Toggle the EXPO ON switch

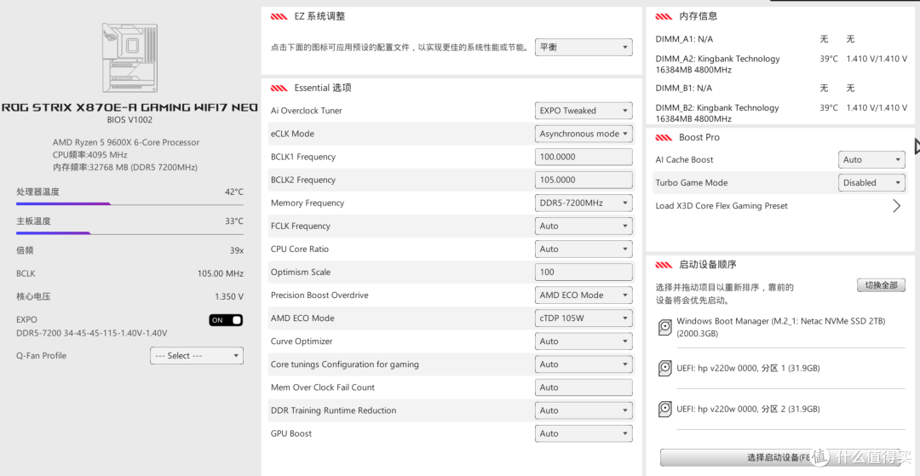click(226, 320)
